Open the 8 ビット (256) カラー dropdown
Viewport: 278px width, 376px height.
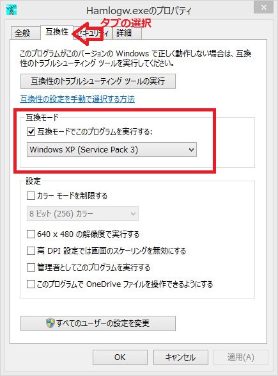click(82, 213)
